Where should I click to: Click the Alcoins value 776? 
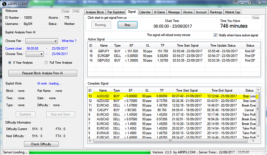(67, 18)
